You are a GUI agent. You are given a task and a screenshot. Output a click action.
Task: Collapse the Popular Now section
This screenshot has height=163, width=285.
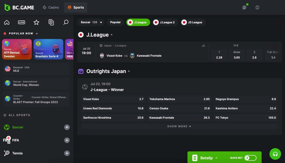click(x=37, y=33)
